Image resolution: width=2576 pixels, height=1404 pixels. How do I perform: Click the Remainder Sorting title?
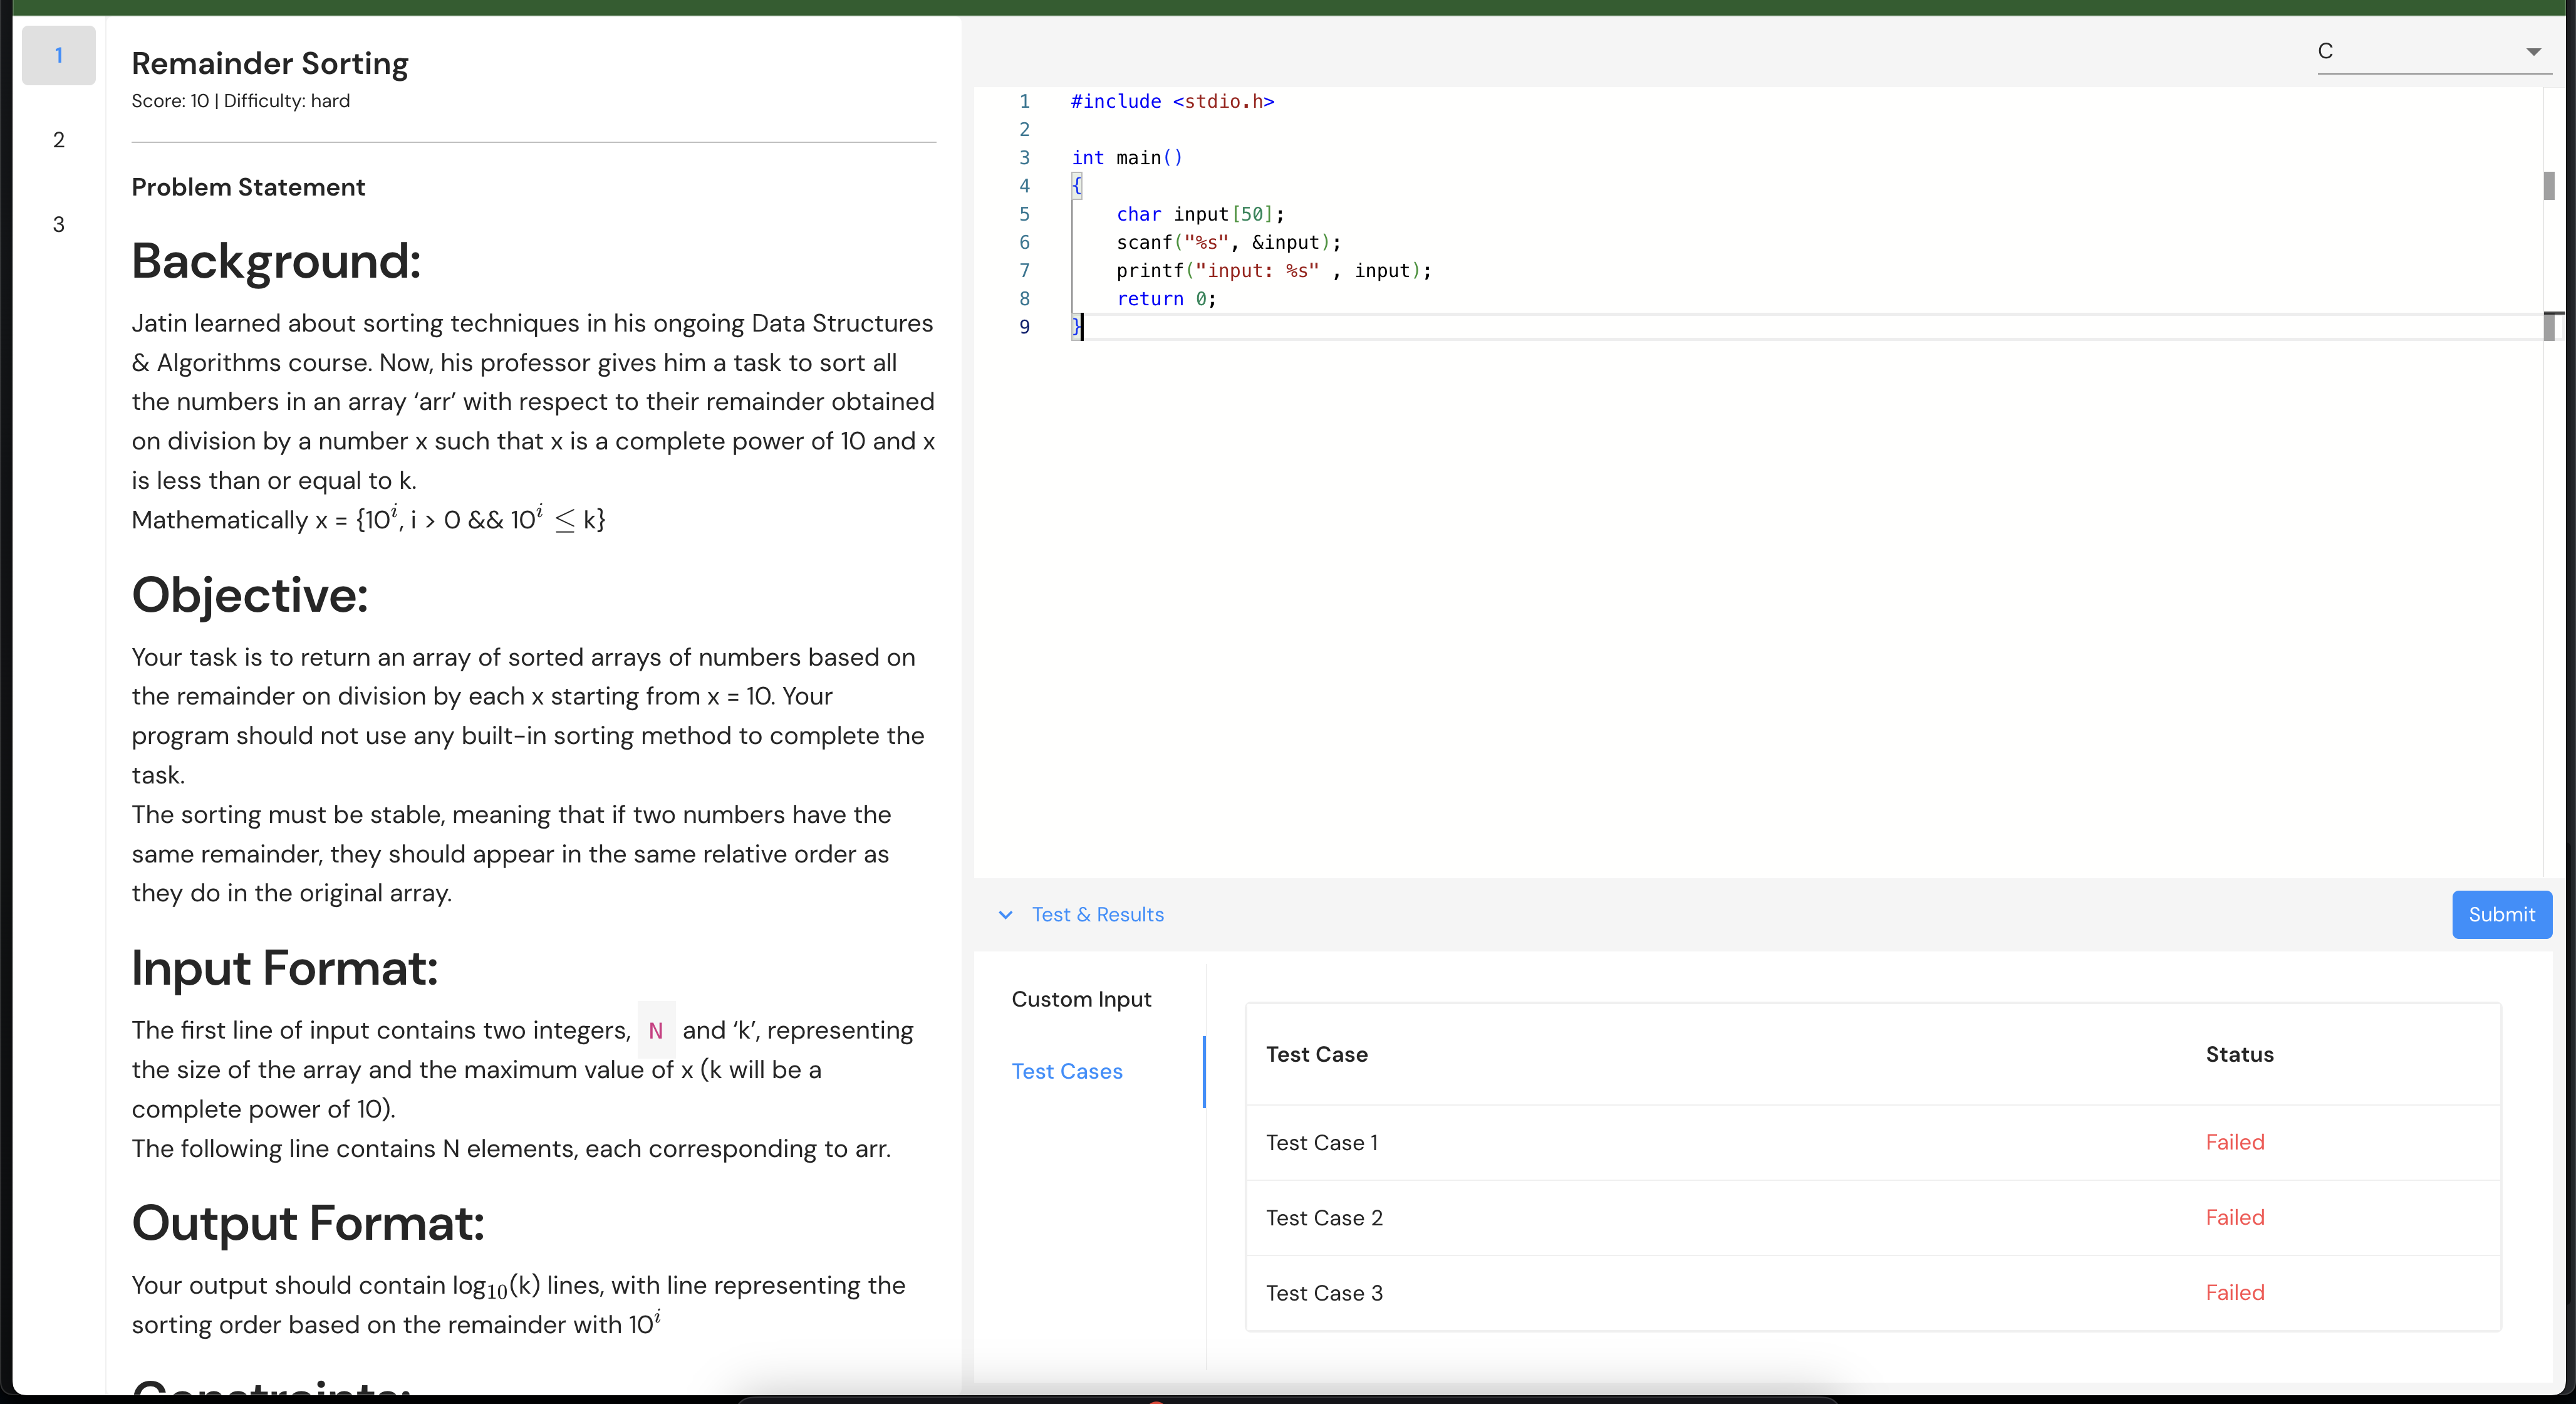pyautogui.click(x=270, y=64)
